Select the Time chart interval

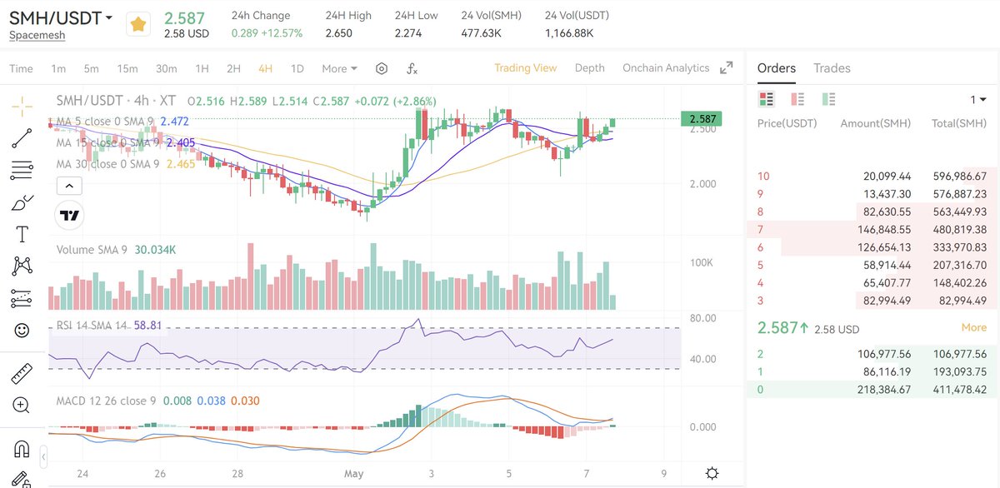point(21,68)
